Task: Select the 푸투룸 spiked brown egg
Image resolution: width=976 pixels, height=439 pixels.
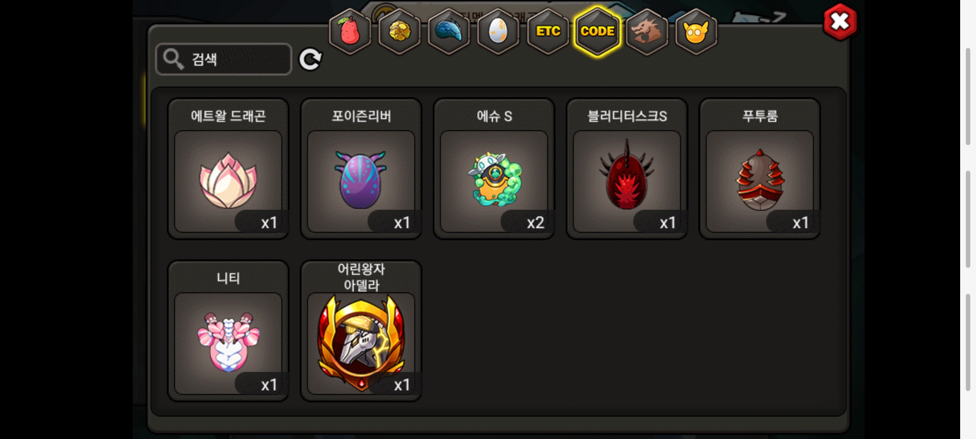Action: [x=760, y=169]
